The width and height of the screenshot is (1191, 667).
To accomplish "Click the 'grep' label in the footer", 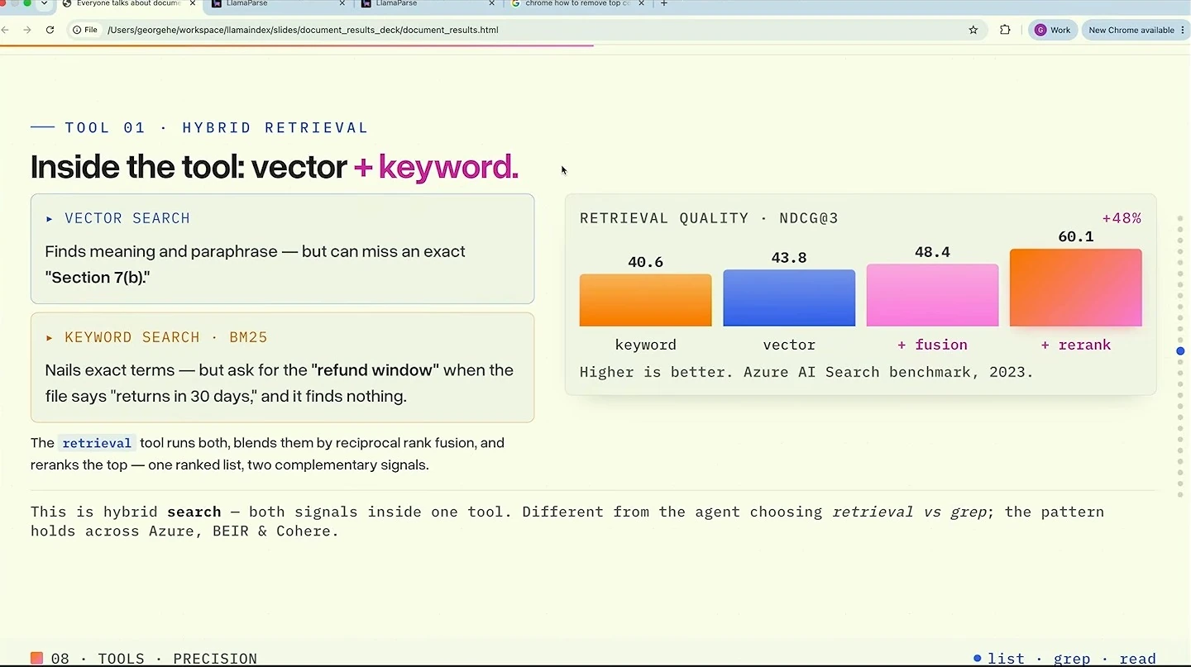I will click(x=1072, y=659).
